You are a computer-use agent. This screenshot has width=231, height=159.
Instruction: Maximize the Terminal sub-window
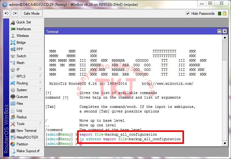219,31
